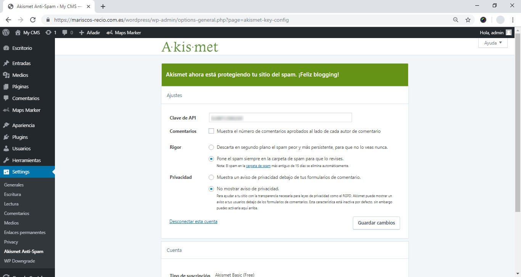The image size is (521, 277).
Task: Go back with browser back arrow
Action: point(8,20)
